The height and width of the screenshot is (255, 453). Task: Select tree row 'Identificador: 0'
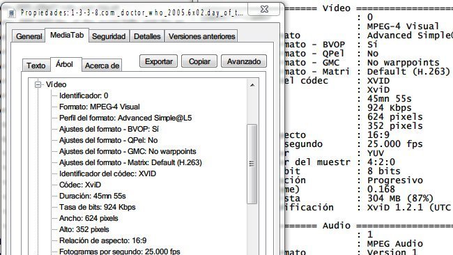[84, 95]
